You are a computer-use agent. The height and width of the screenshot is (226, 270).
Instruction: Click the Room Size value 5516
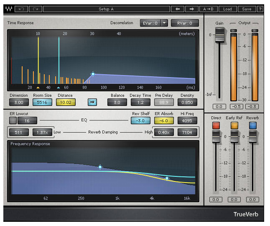pos(42,102)
